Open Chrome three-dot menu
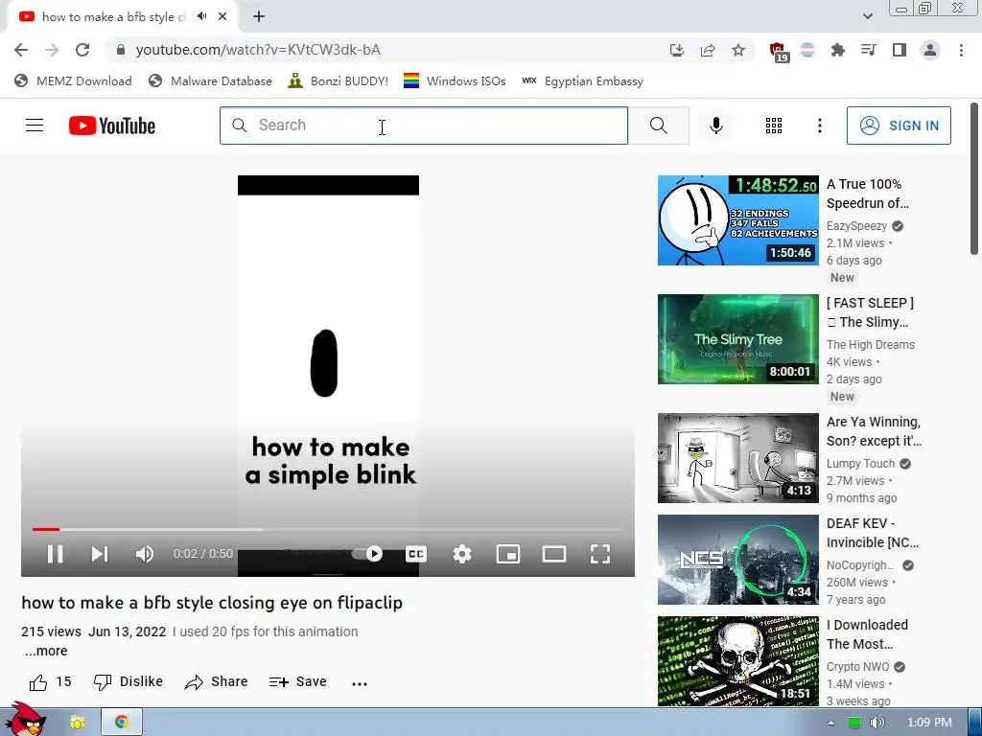Viewport: 982px width, 736px height. point(961,50)
